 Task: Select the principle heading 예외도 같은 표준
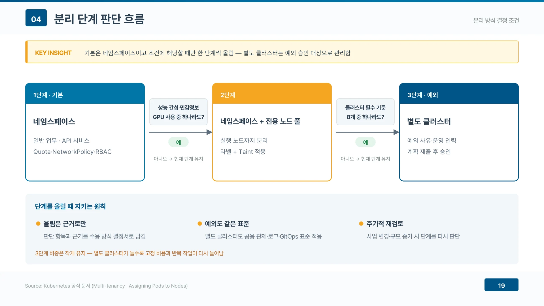click(227, 224)
